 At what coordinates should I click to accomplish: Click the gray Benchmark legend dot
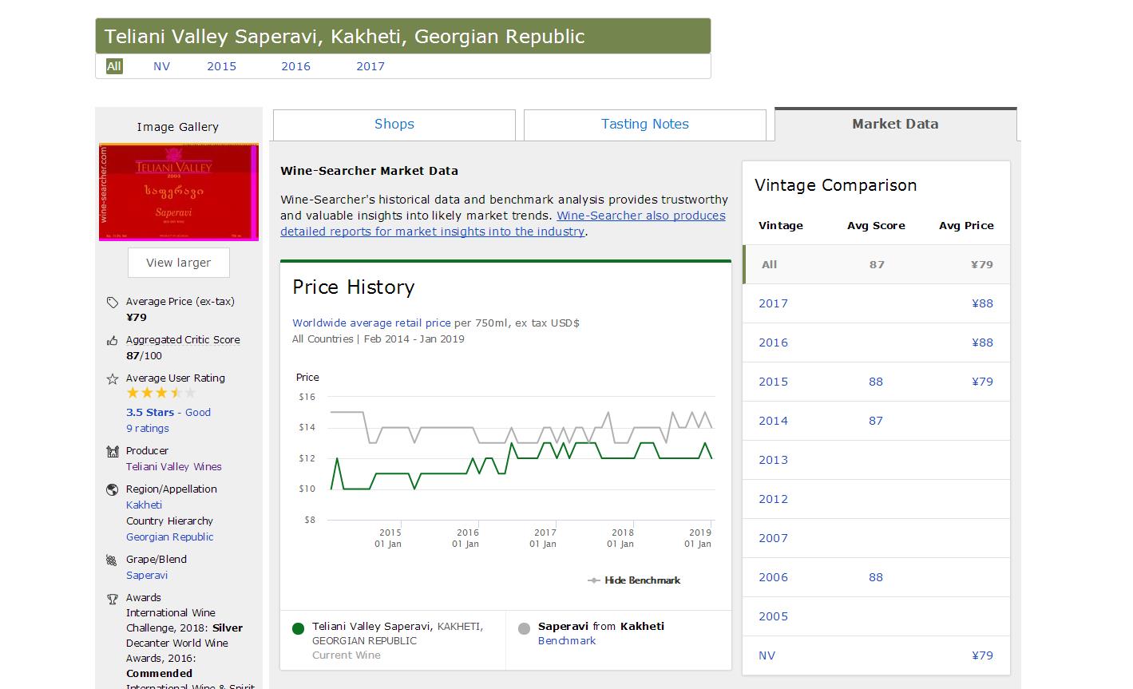pyautogui.click(x=524, y=628)
